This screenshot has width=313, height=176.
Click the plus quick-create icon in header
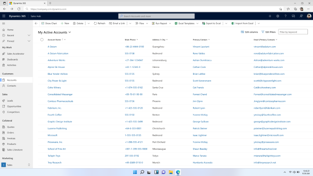coord(270,16)
